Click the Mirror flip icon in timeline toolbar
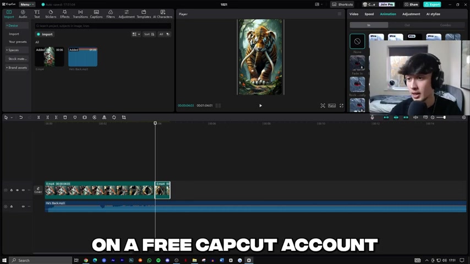Image resolution: width=470 pixels, height=264 pixels. [x=105, y=118]
